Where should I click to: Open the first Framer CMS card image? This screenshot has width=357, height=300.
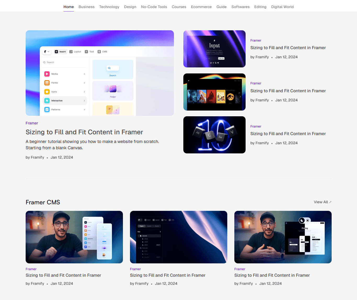[74, 237]
